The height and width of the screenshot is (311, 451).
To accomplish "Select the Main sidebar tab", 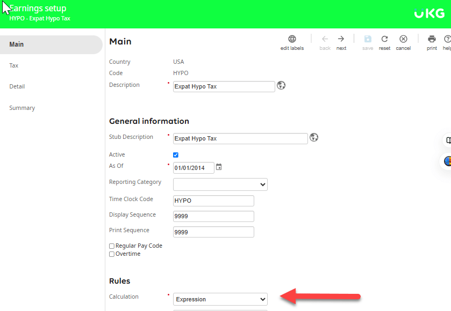I will 51,45.
